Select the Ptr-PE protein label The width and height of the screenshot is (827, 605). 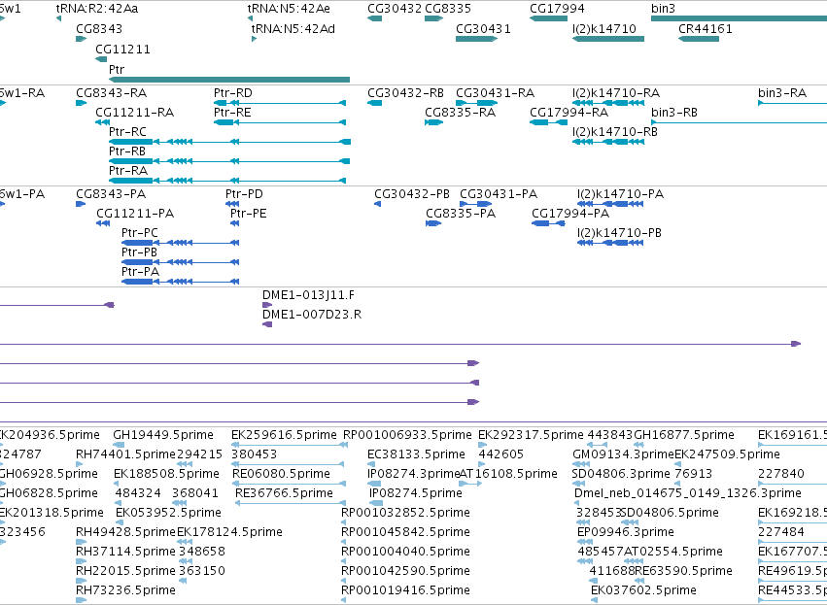[x=249, y=214]
